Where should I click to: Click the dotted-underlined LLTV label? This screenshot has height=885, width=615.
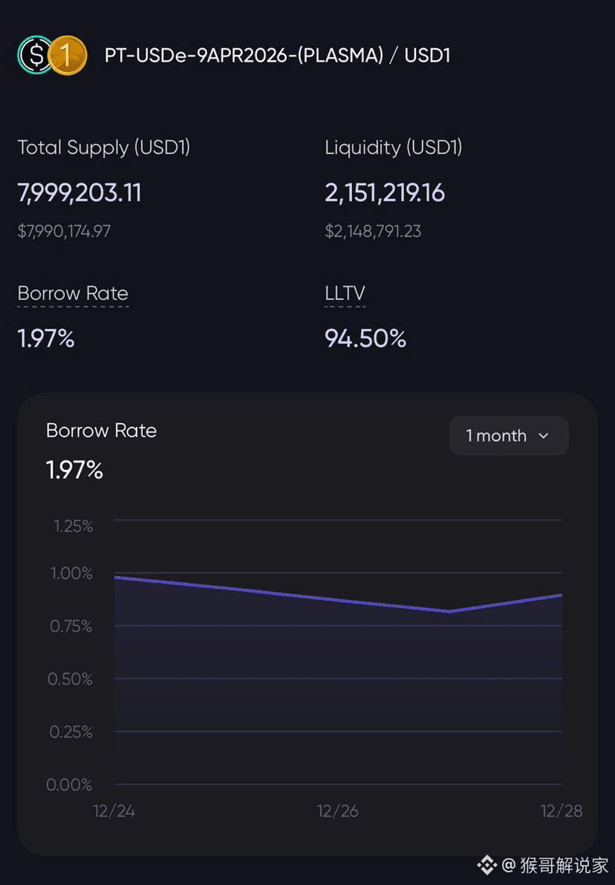345,293
